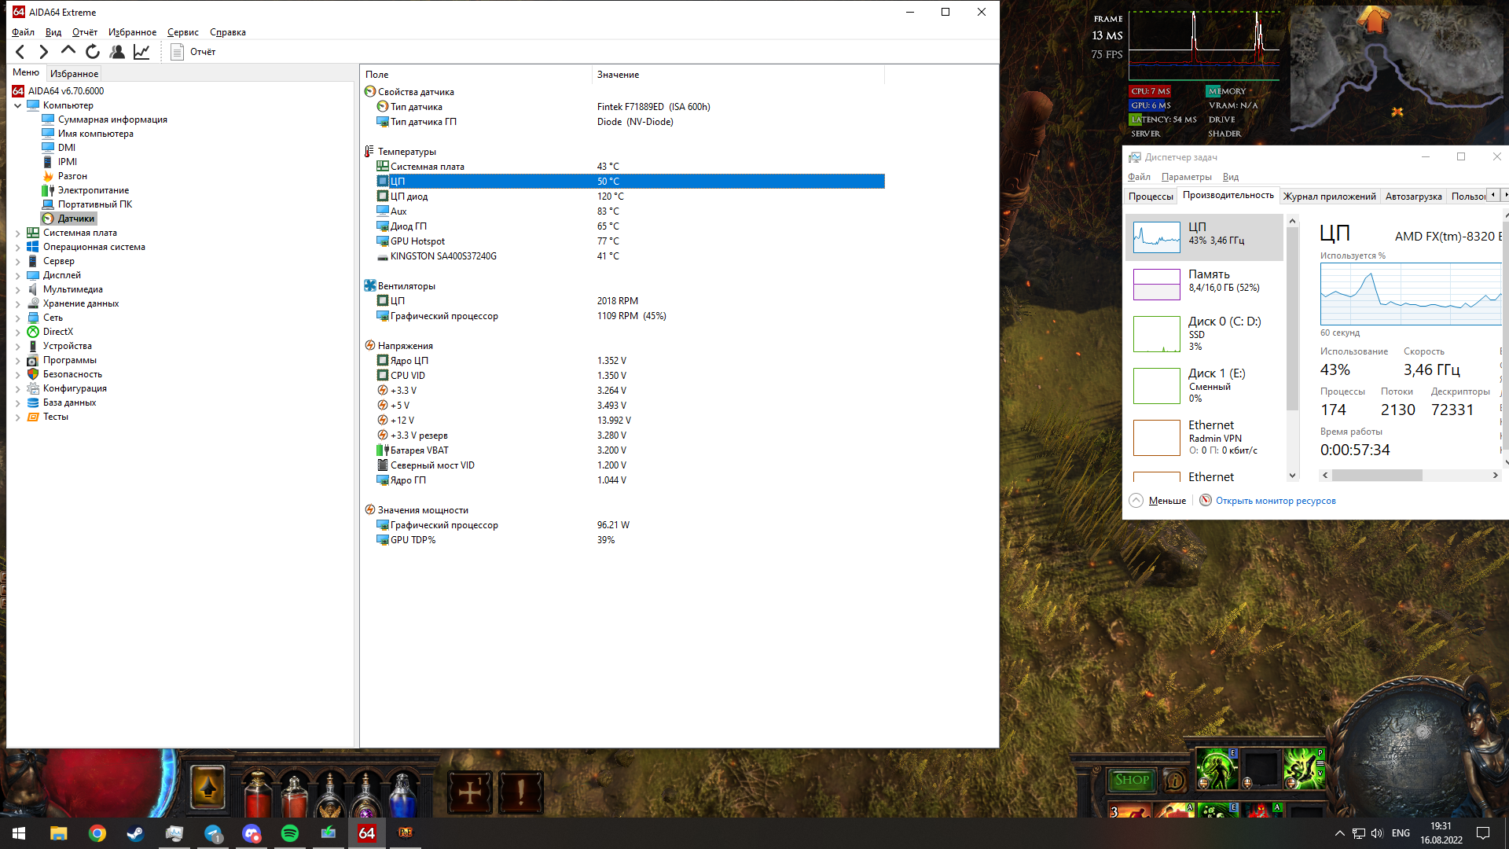Open the user management toolbar icon

pos(117,52)
